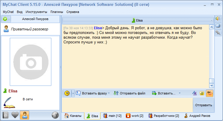The width and height of the screenshot is (223, 121).
Task: Toggle the spell check button
Action: tap(209, 93)
